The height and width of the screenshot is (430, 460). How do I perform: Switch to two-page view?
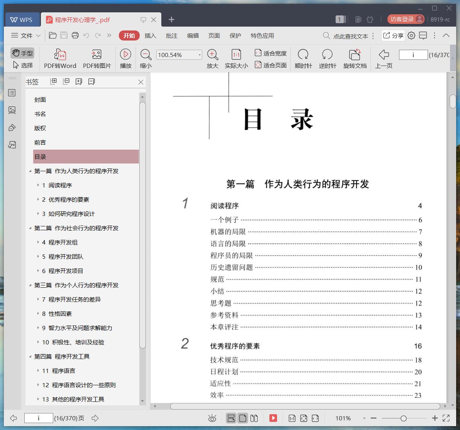(x=254, y=418)
